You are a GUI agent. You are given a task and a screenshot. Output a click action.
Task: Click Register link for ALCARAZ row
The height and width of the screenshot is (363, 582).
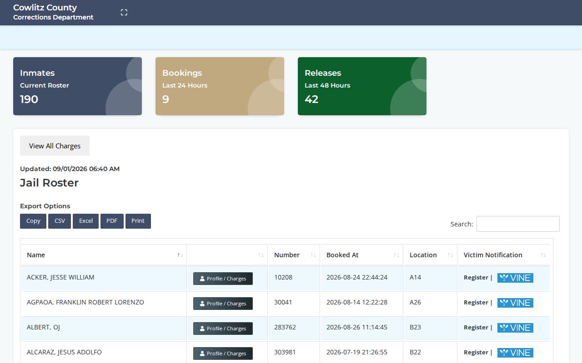click(476, 353)
